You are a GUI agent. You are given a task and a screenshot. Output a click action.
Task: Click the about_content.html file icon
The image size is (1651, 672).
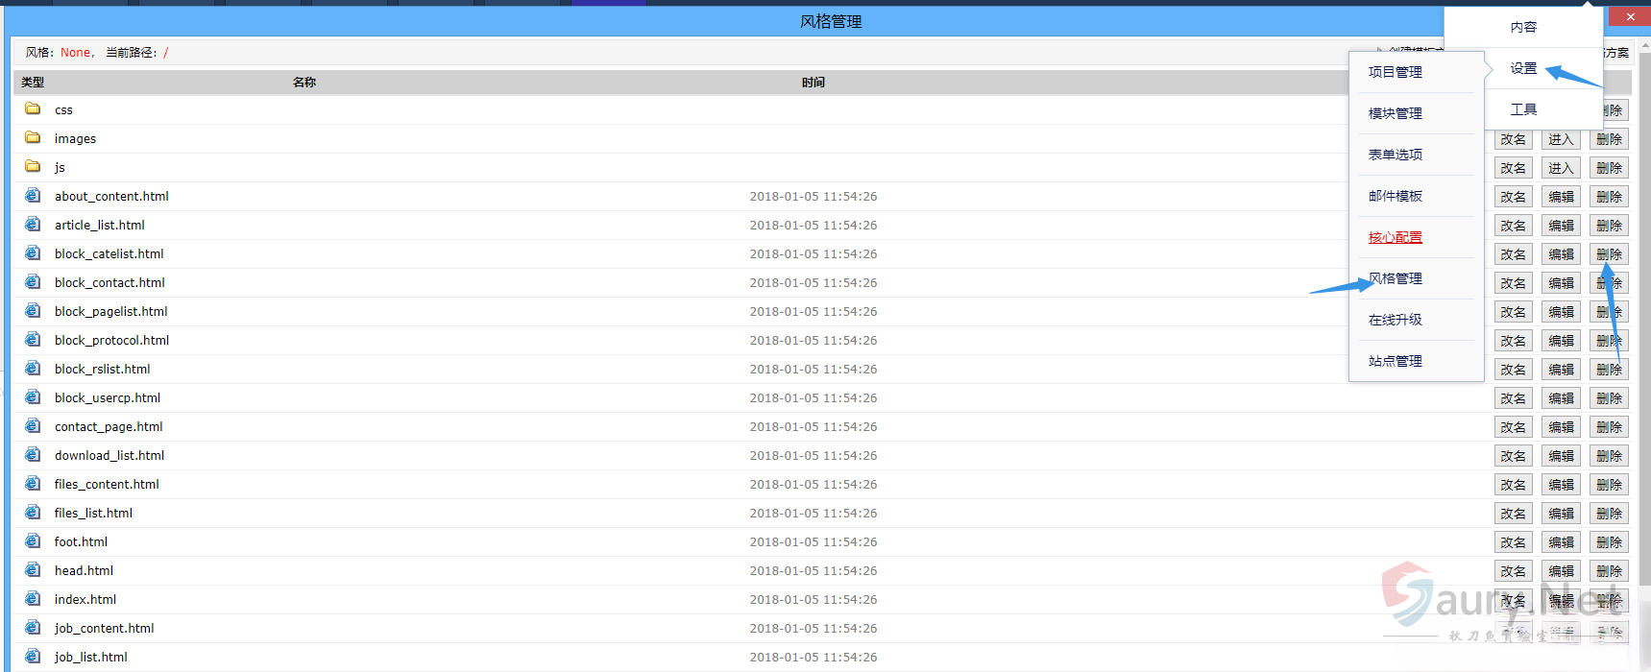click(x=33, y=196)
